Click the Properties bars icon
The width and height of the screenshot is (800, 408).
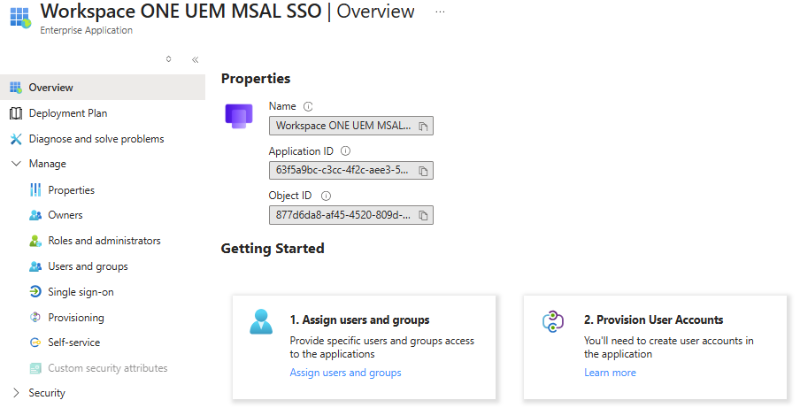(x=35, y=189)
